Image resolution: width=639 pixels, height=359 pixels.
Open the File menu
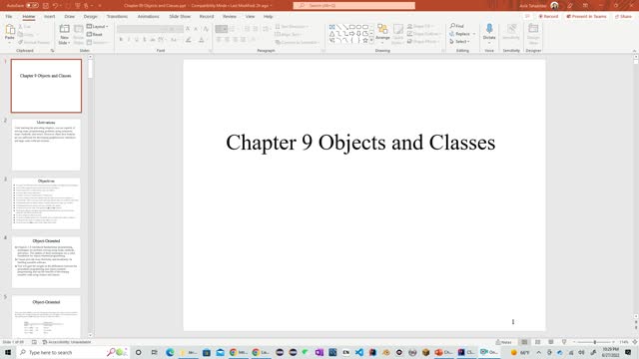pyautogui.click(x=9, y=16)
